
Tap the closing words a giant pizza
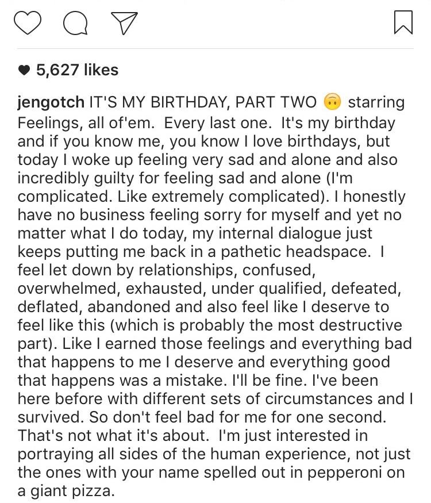click(x=66, y=491)
